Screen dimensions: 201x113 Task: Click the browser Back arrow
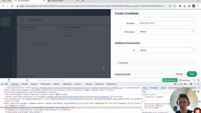tap(3, 6)
